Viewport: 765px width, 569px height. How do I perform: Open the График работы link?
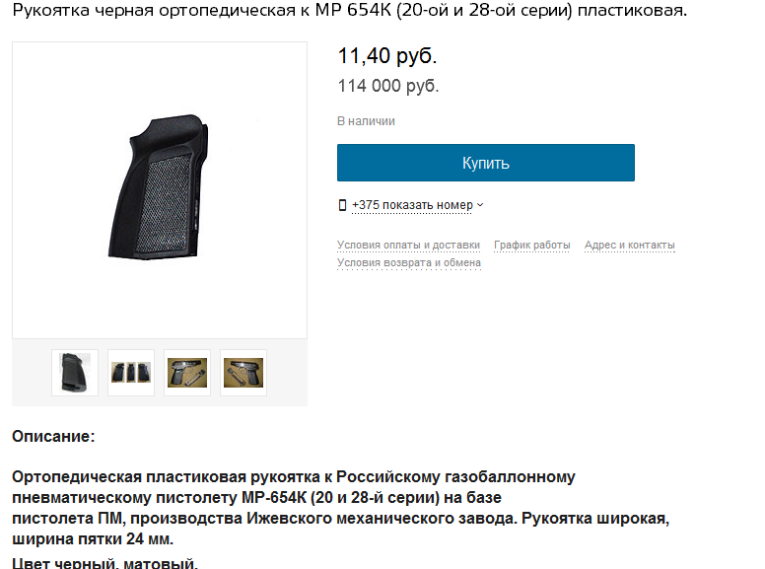pyautogui.click(x=531, y=245)
